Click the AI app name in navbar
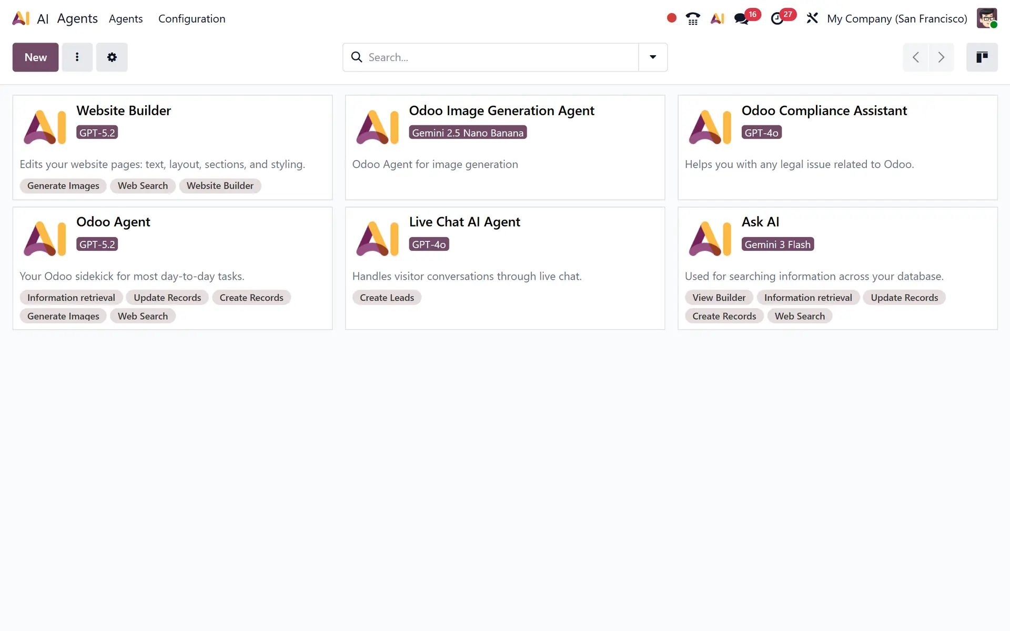Screen dimensions: 1010x631 43,18
